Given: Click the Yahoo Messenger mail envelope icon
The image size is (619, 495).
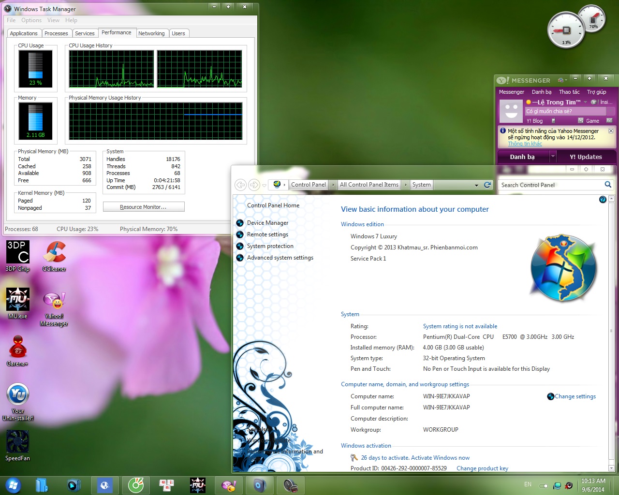Looking at the screenshot, I should click(x=609, y=121).
